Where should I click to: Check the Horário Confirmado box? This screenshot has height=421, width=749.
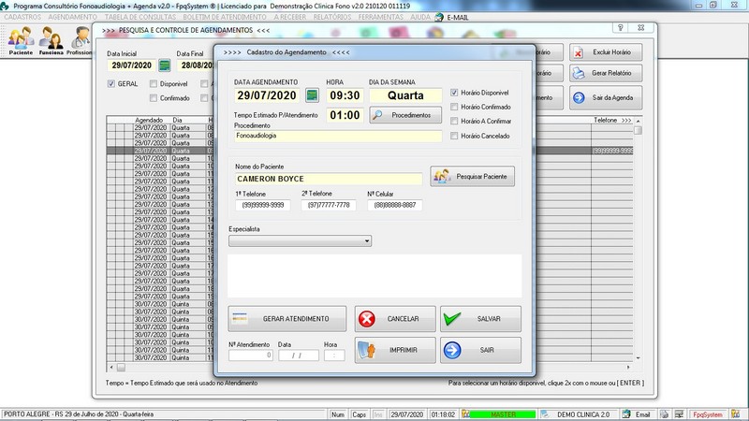454,107
